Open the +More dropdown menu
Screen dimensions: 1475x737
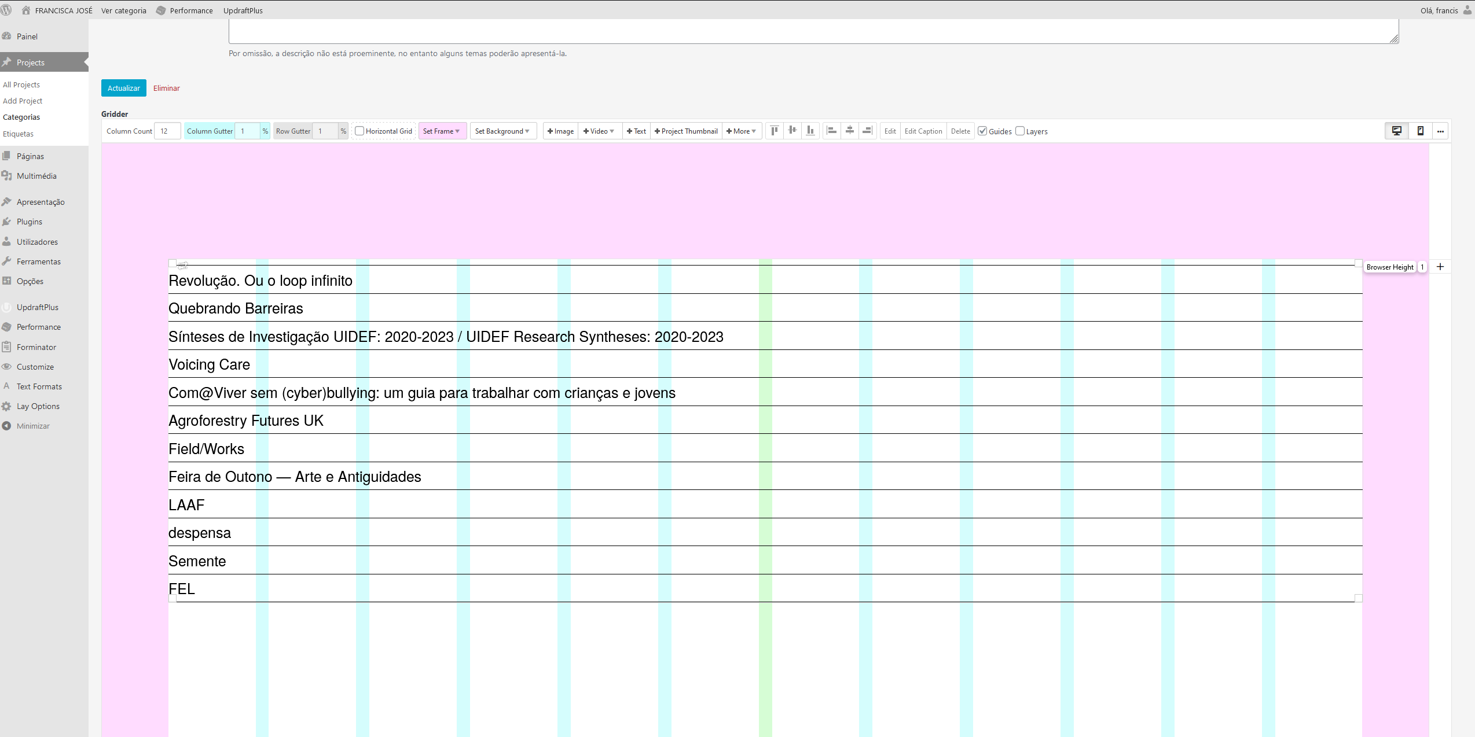741,131
